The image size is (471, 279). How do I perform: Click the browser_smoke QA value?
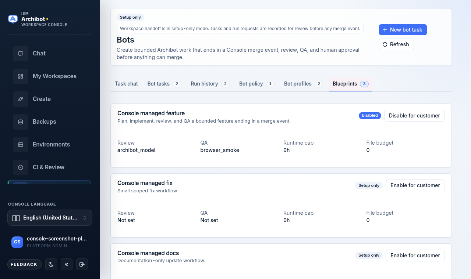(x=220, y=150)
